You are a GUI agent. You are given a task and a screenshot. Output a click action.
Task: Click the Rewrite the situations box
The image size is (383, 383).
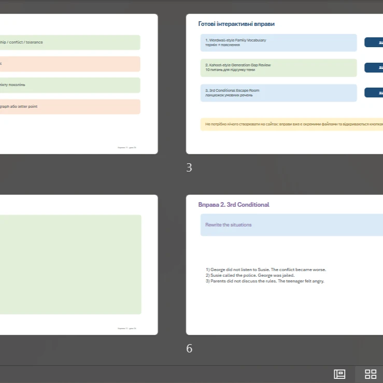click(292, 225)
